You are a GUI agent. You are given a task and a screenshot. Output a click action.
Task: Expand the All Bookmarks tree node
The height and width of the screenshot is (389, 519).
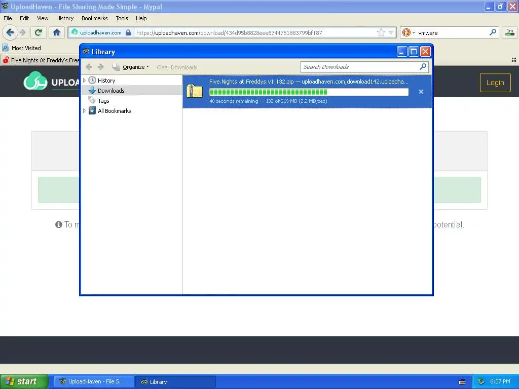[85, 111]
